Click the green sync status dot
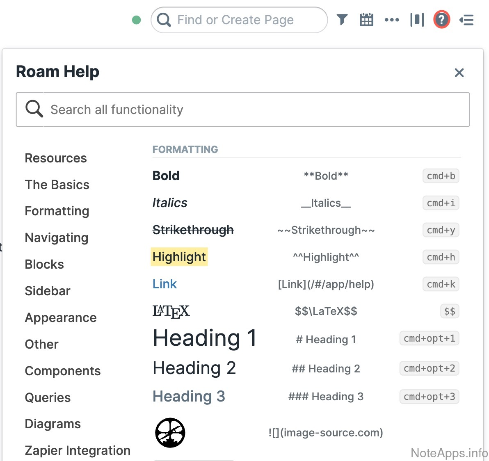Image resolution: width=489 pixels, height=461 pixels. click(x=137, y=20)
